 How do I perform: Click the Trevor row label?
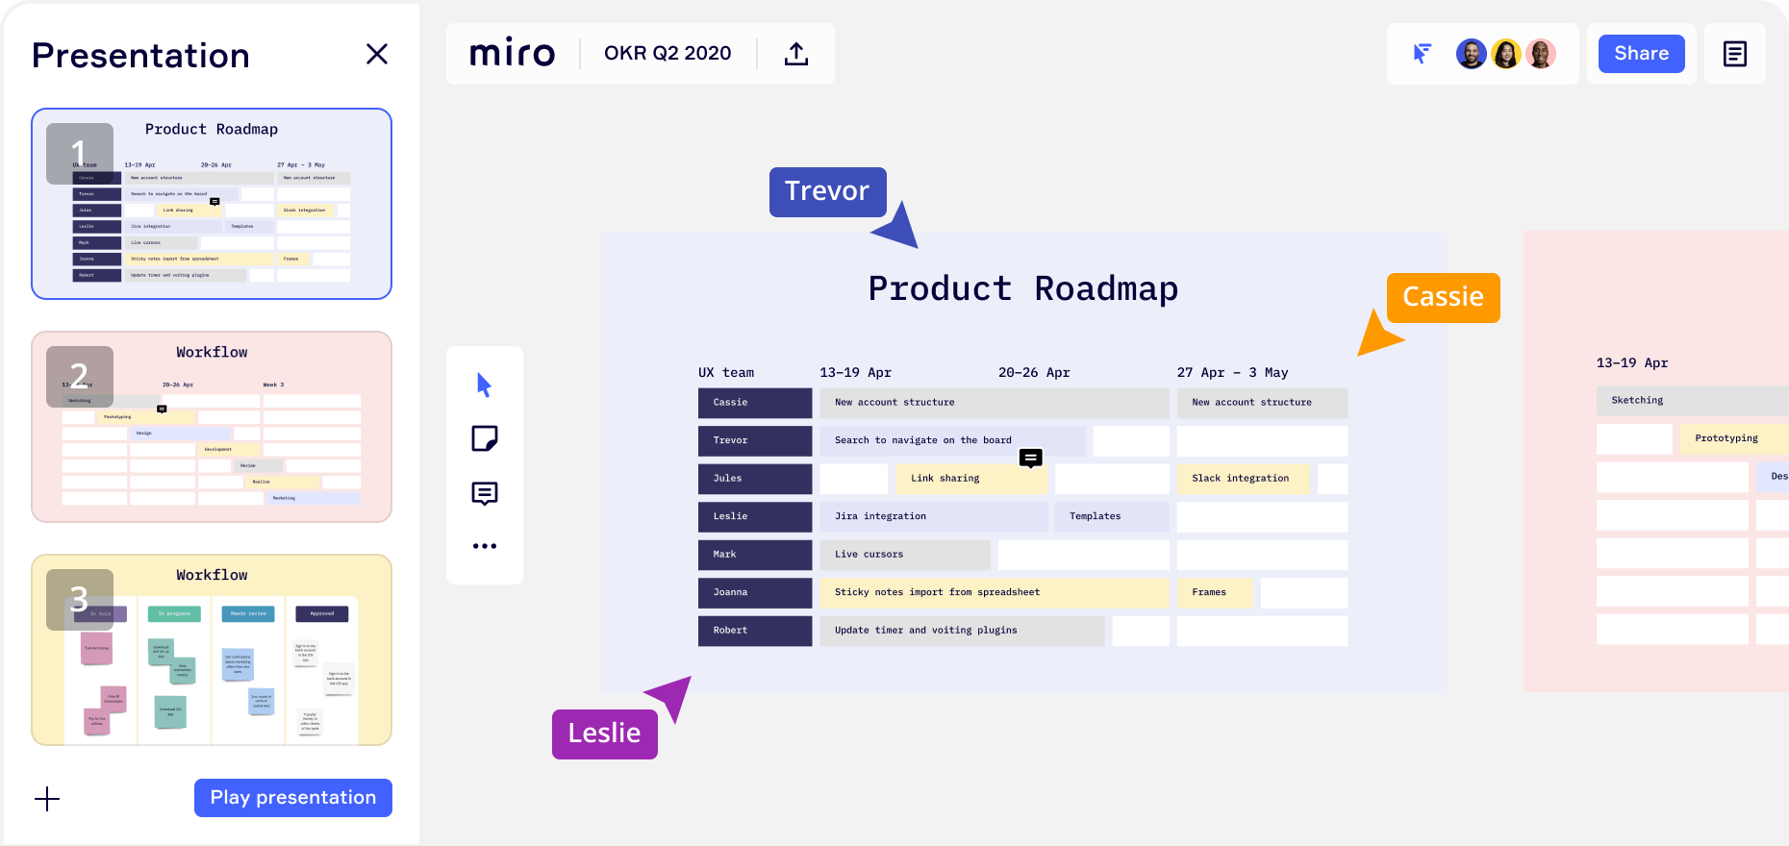(x=755, y=440)
